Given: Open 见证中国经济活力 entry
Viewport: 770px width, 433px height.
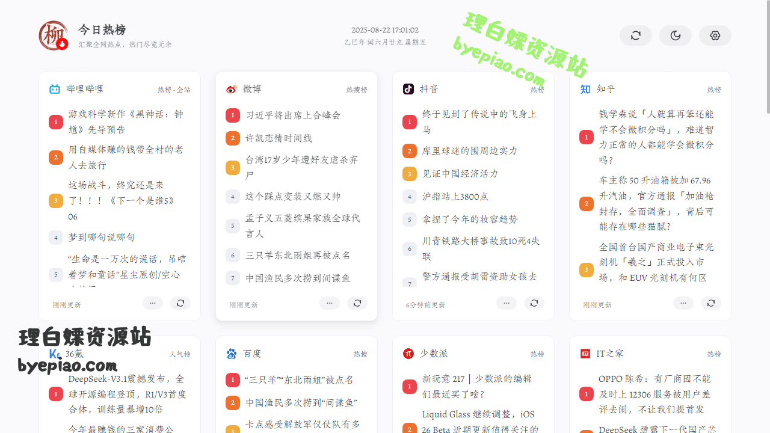Looking at the screenshot, I should 460,173.
